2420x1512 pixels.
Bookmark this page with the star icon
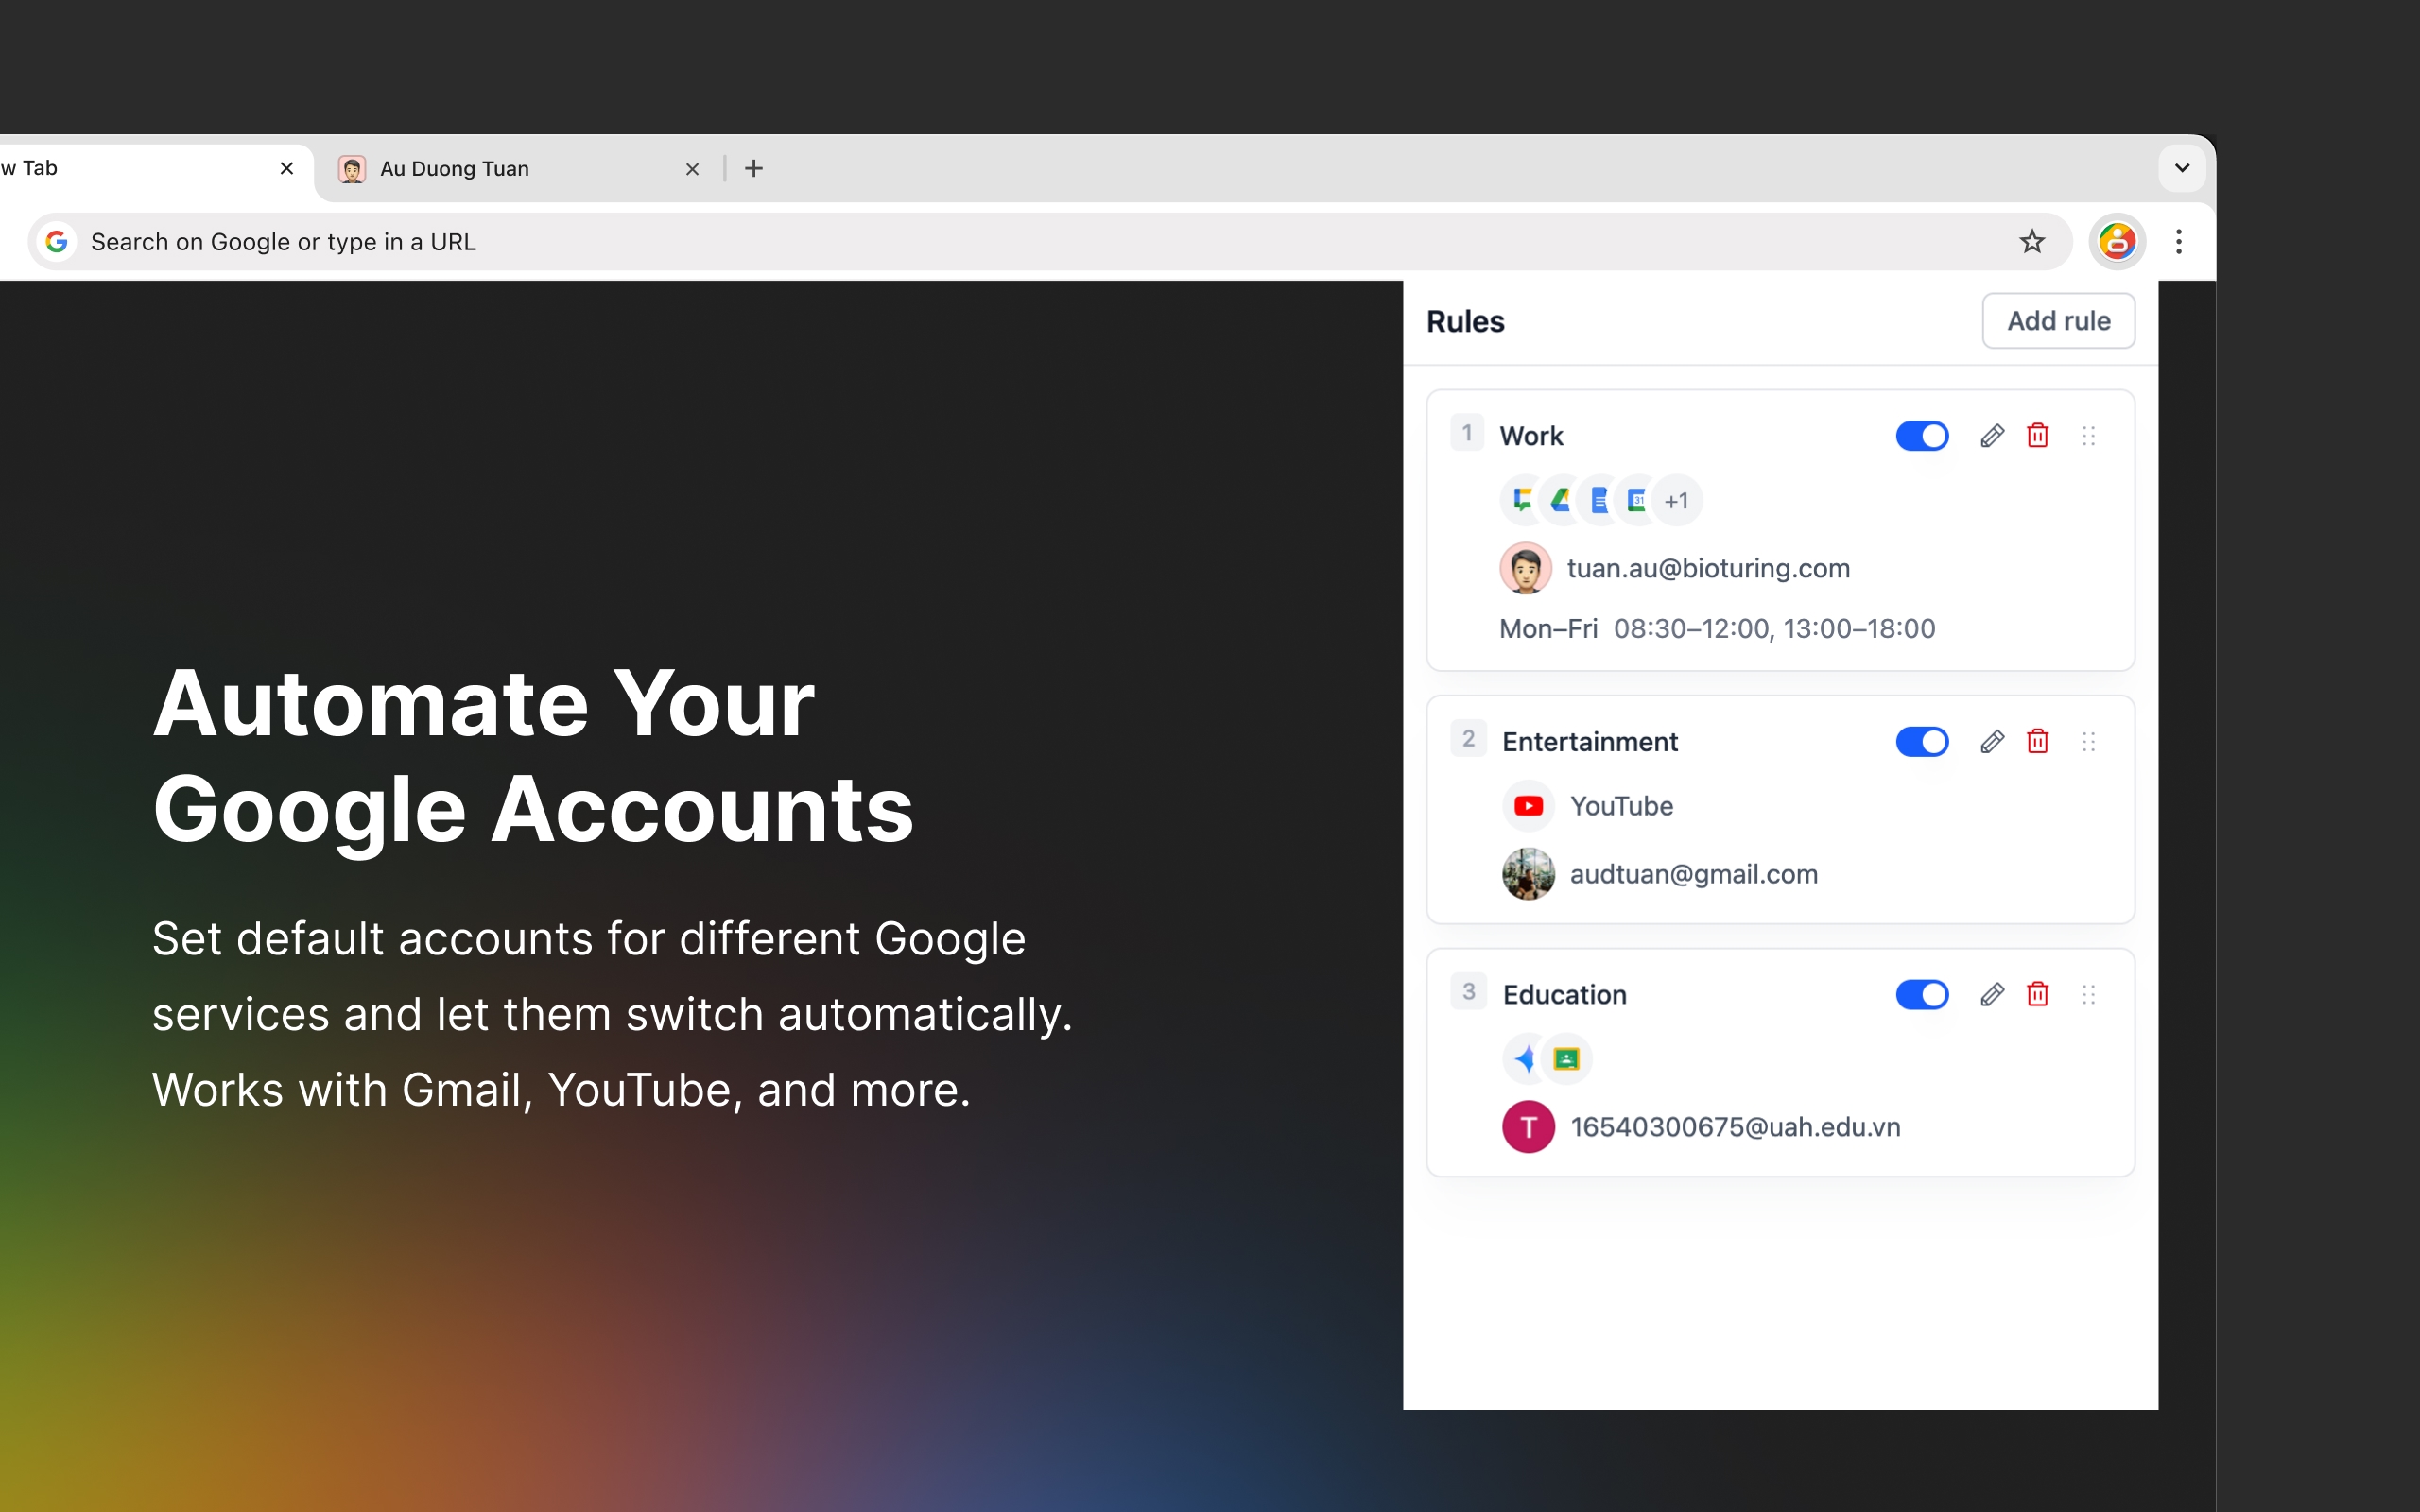[2031, 242]
